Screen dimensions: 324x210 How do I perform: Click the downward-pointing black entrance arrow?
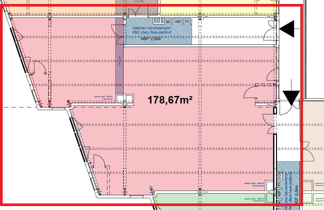[291, 98]
